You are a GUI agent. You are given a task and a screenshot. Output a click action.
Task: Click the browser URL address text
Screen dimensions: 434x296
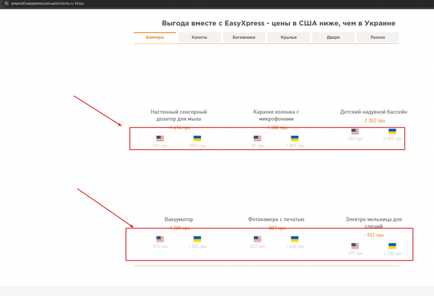coord(47,3)
